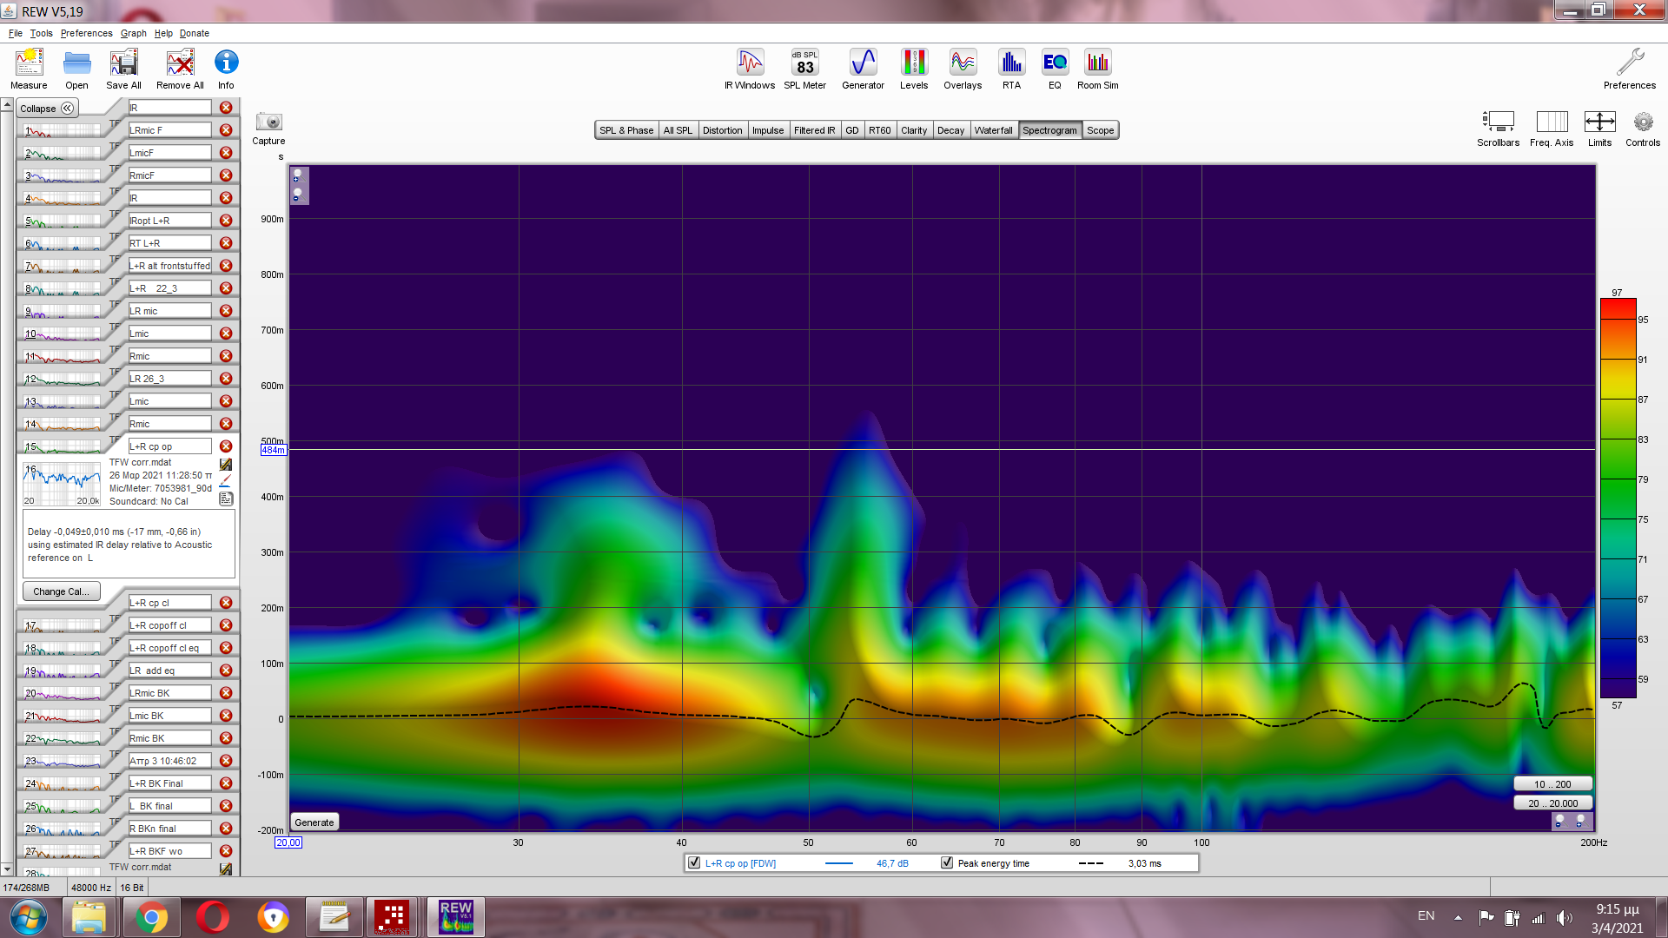1668x938 pixels.
Task: Show hidden system tray icons
Action: pos(1458,917)
